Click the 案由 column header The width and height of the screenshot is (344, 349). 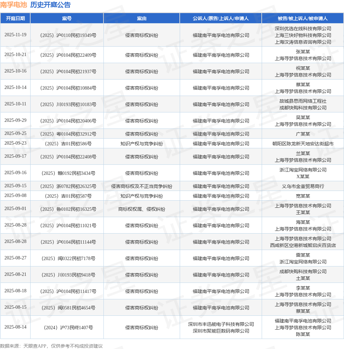142,18
